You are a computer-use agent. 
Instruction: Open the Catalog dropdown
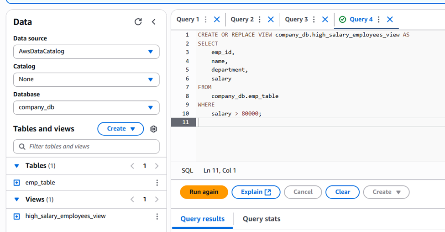pos(86,79)
